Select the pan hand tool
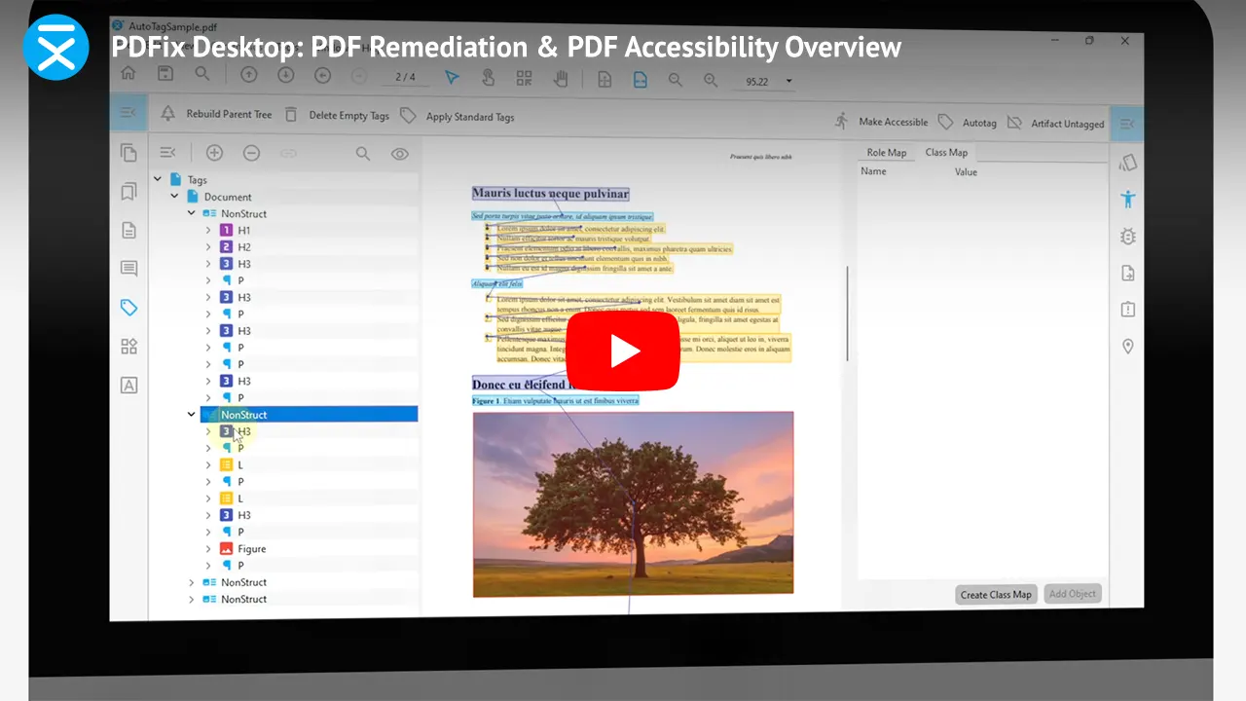The image size is (1246, 701). 561,79
